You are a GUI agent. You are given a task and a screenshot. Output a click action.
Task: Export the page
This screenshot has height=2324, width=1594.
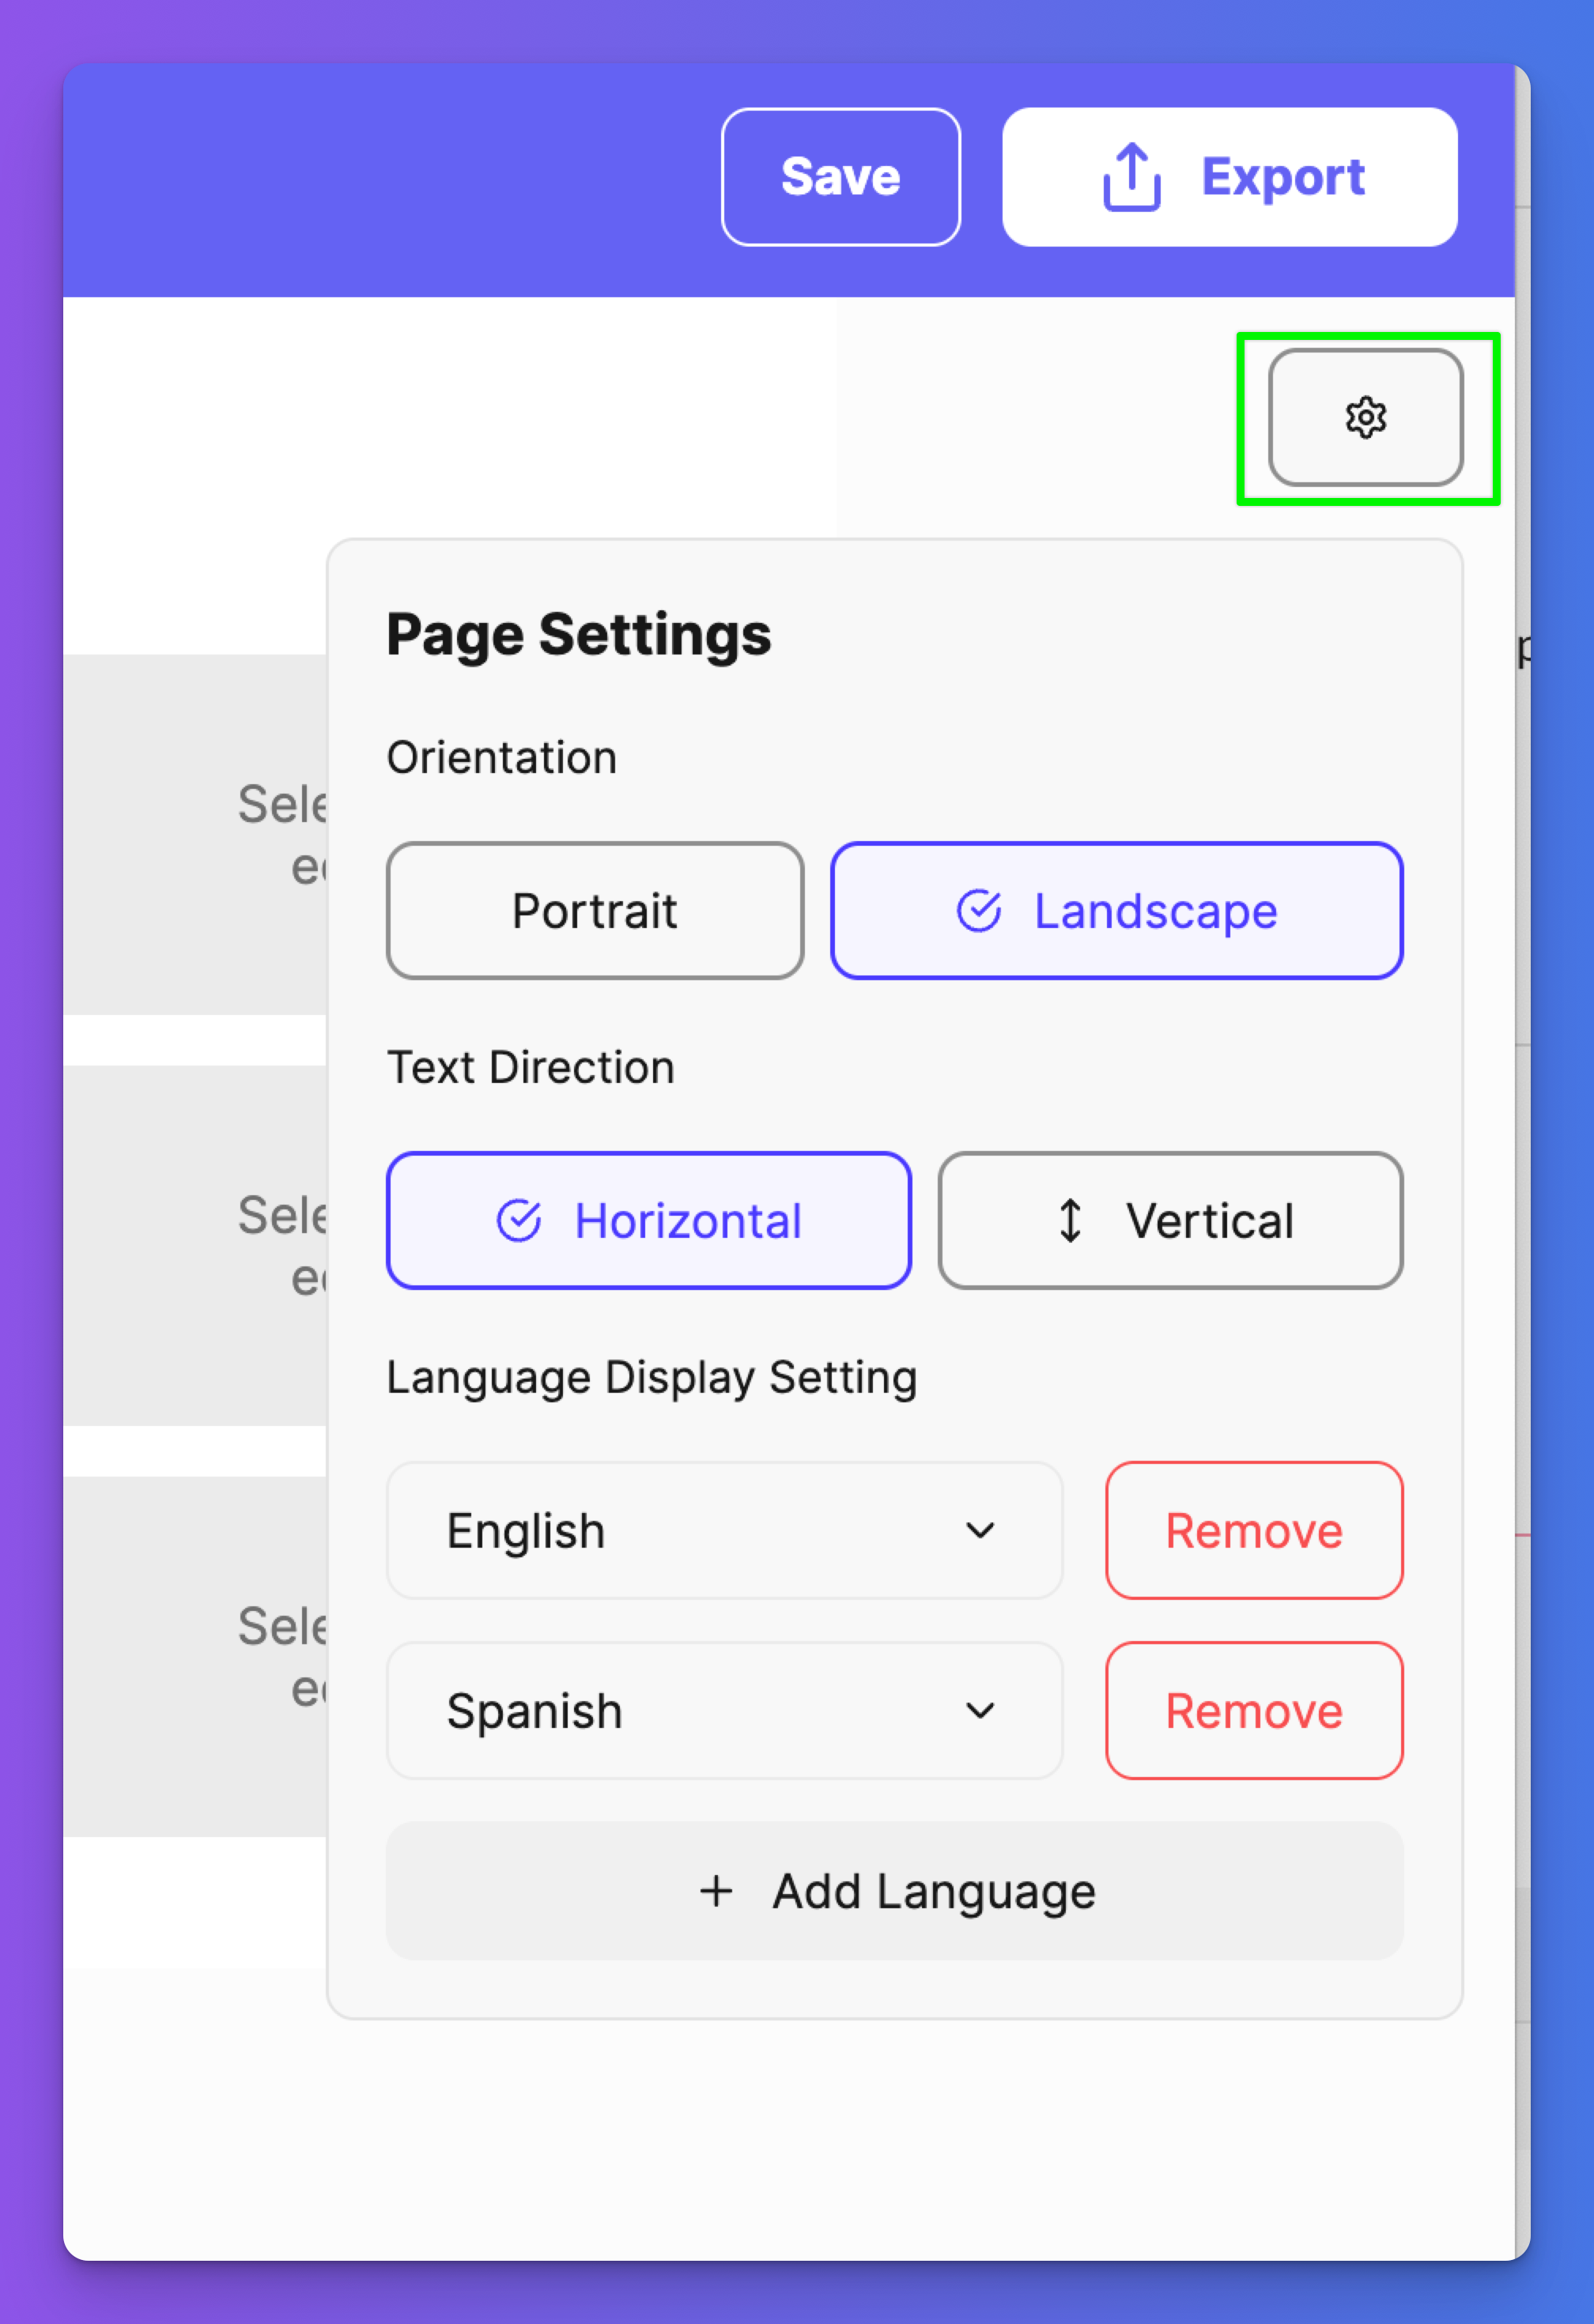point(1230,177)
